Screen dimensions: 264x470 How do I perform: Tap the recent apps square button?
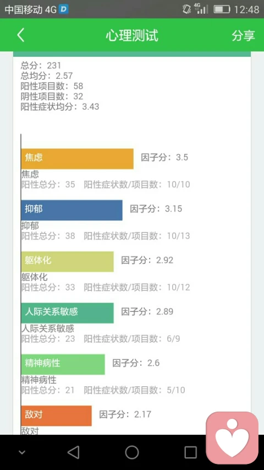(190, 452)
